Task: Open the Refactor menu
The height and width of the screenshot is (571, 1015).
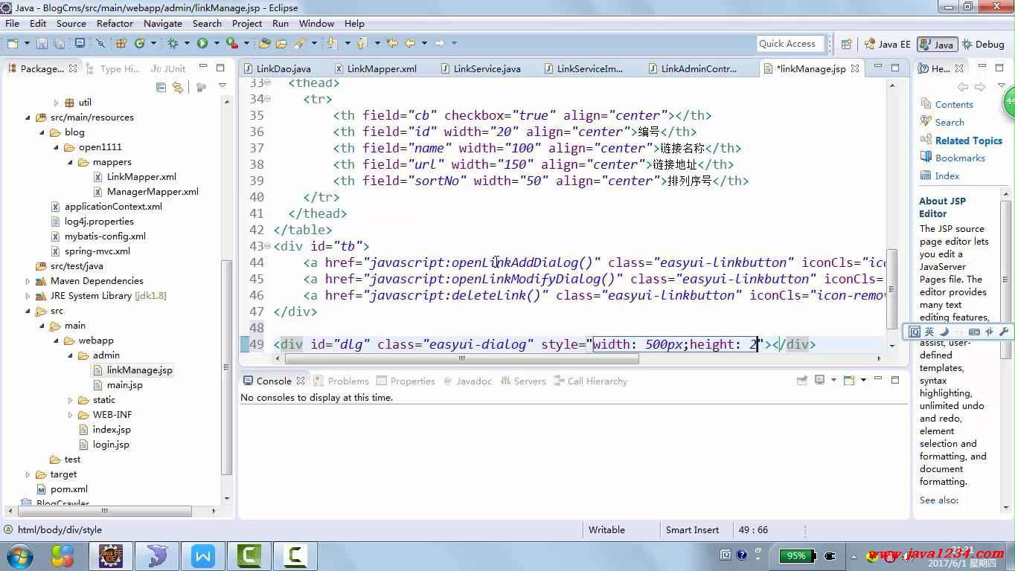Action: 115,23
